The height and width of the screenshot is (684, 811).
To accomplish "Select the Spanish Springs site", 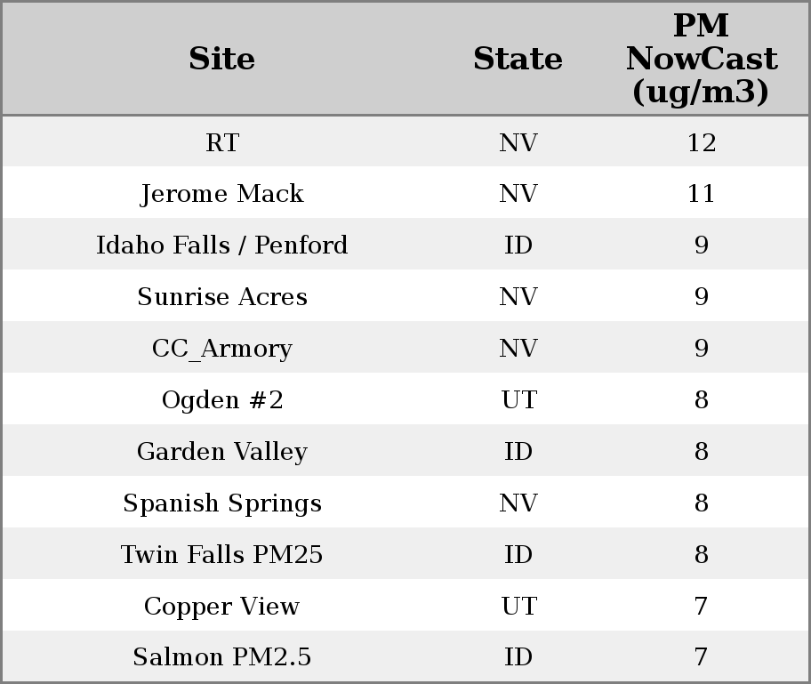I will coord(221,503).
